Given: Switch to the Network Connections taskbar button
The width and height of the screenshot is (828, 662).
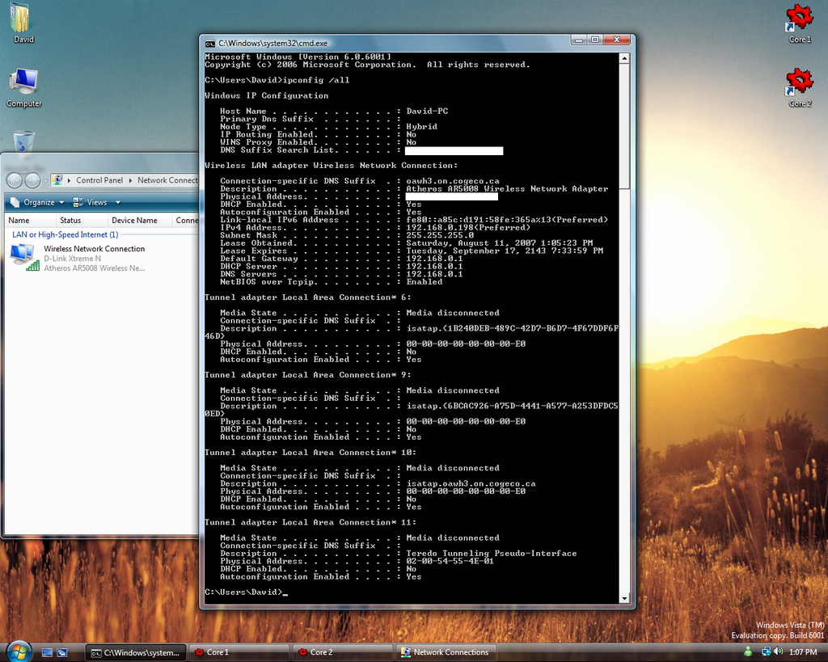Looking at the screenshot, I should point(446,652).
